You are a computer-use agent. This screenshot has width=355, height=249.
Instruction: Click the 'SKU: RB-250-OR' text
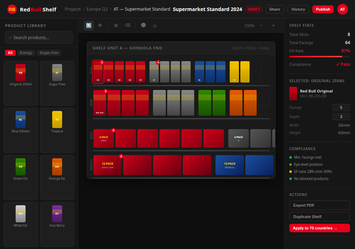[x=313, y=96]
